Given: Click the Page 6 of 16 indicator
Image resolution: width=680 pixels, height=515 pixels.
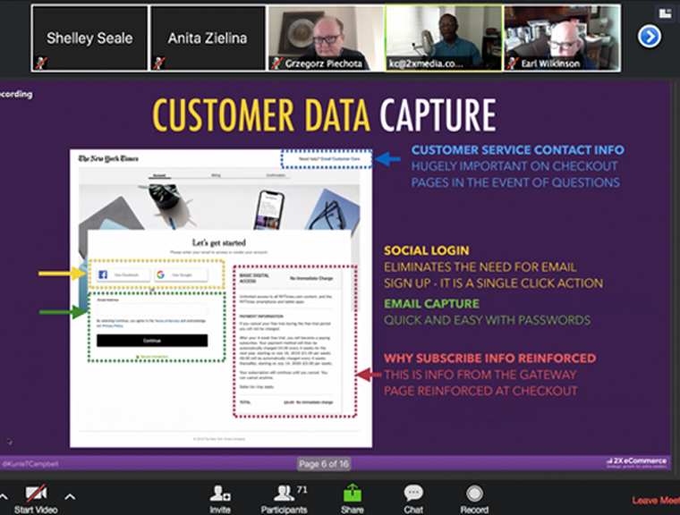Looking at the screenshot, I should (324, 464).
